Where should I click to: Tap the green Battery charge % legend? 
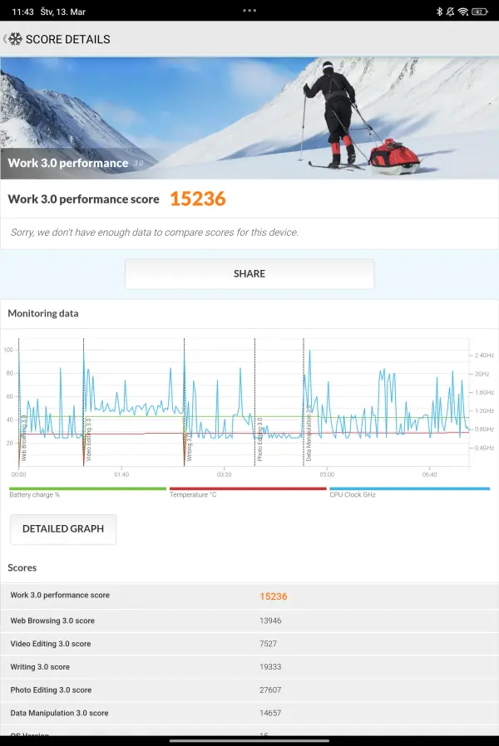pos(87,492)
